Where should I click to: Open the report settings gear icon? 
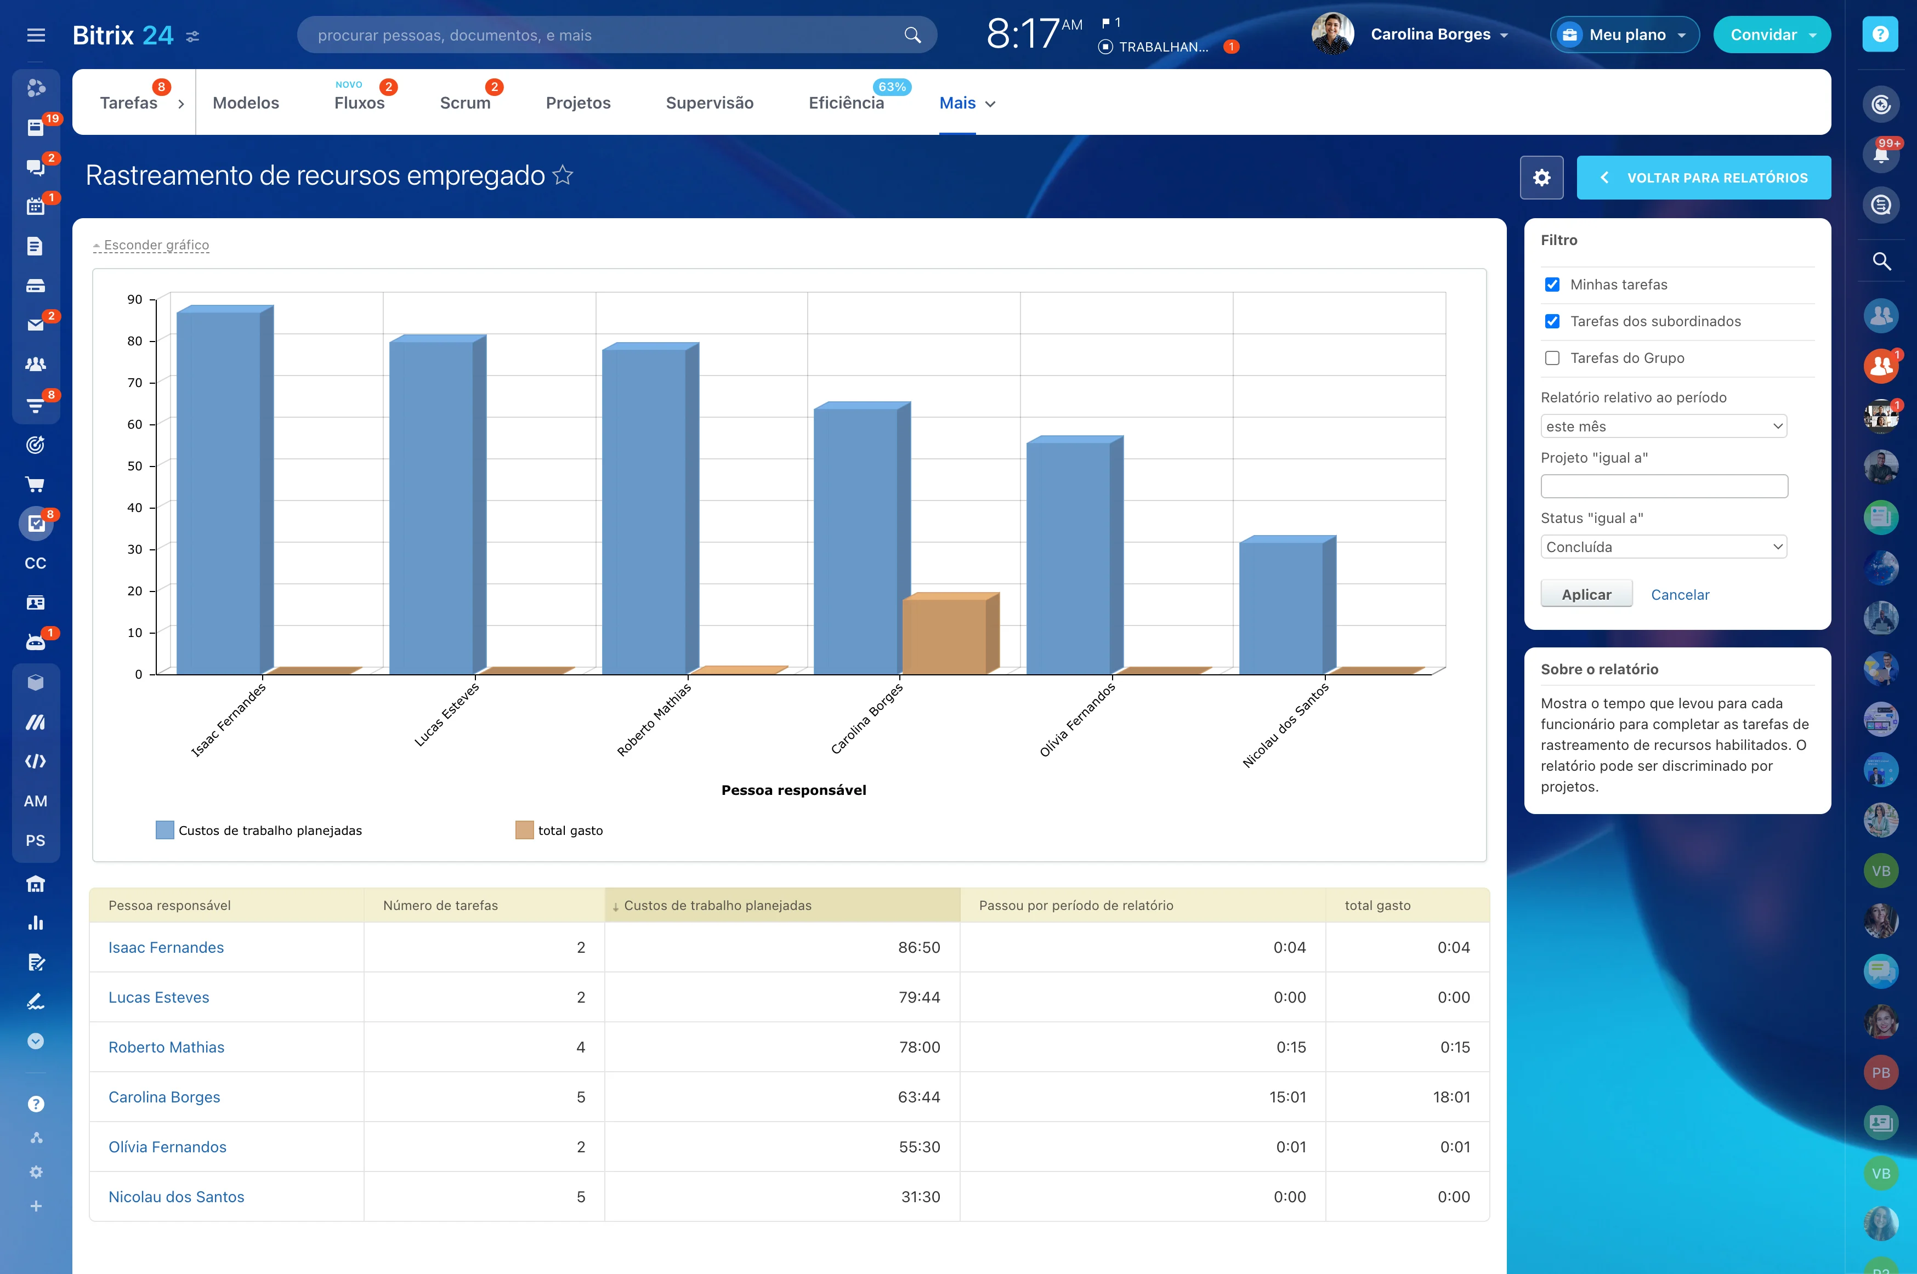click(1541, 177)
